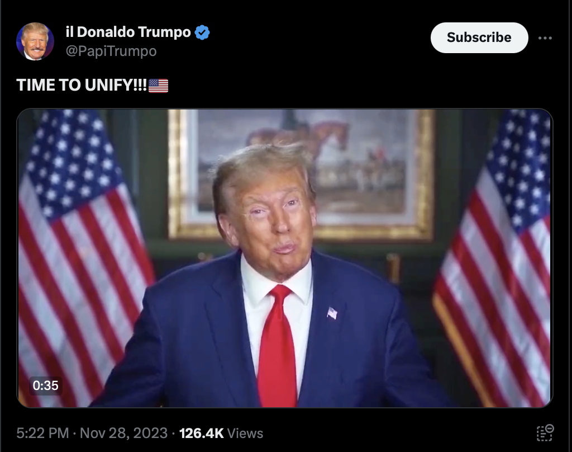Viewport: 572px width, 452px height.
Task: Open the @PapiTrumpo handle link
Action: (x=111, y=51)
